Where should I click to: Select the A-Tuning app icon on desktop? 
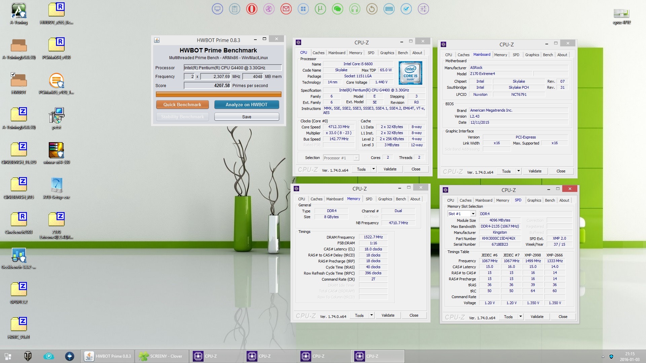pyautogui.click(x=19, y=14)
